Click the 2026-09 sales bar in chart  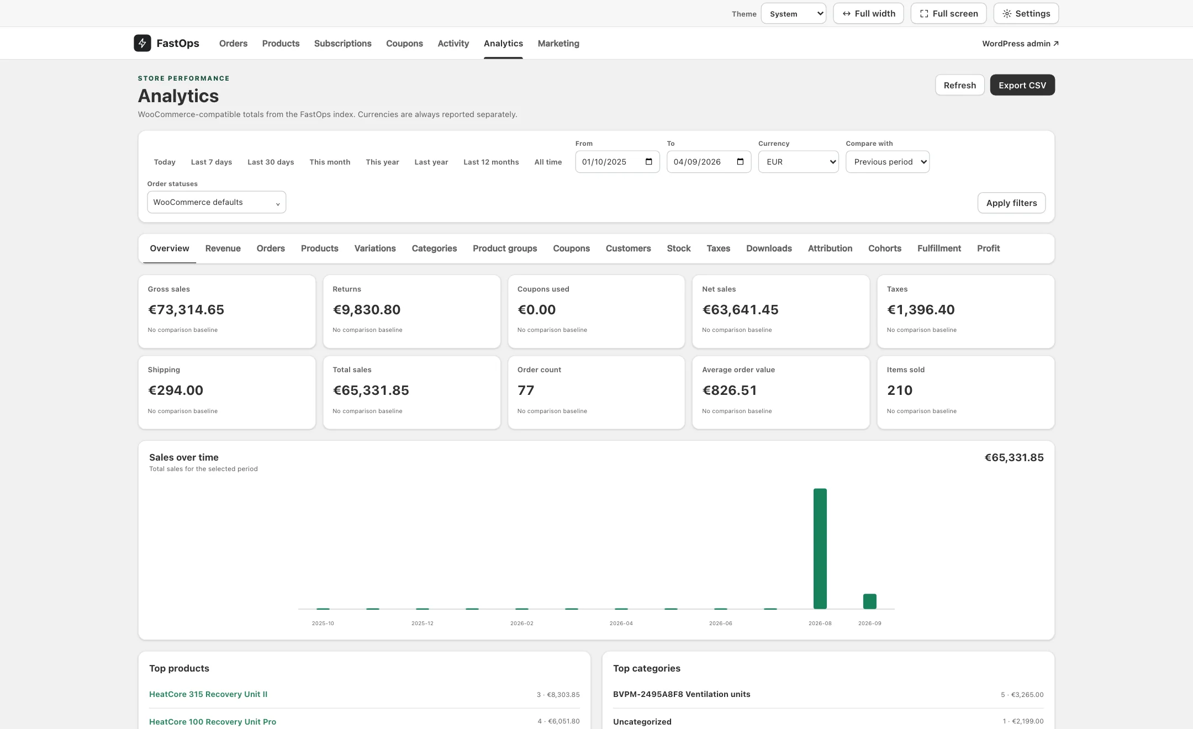[x=869, y=601]
